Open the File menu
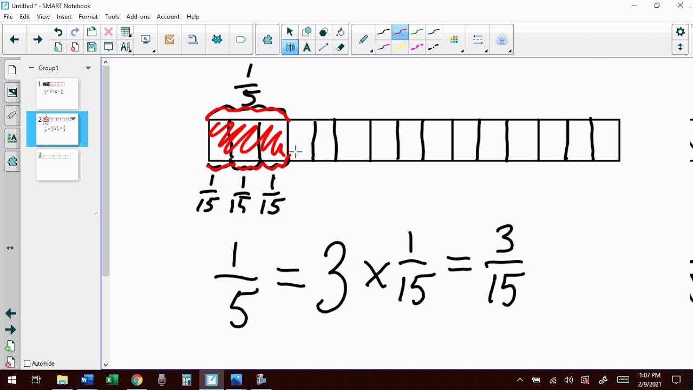The width and height of the screenshot is (693, 390). [x=8, y=17]
